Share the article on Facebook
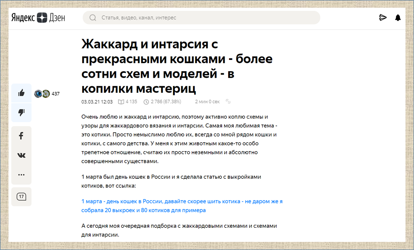 click(21, 136)
